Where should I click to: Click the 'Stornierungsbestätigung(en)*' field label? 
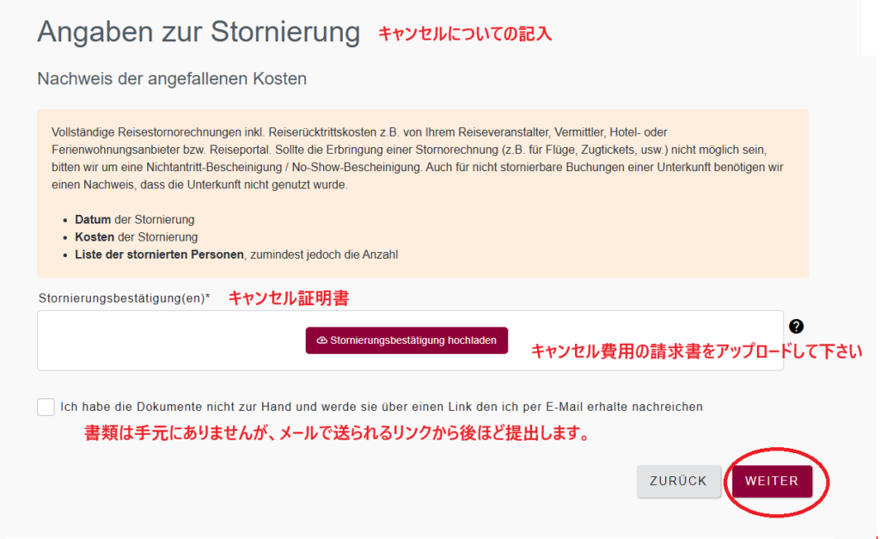pyautogui.click(x=125, y=298)
